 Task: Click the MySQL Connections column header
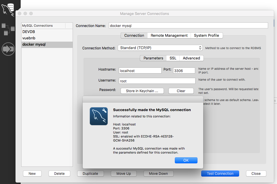pos(43,26)
